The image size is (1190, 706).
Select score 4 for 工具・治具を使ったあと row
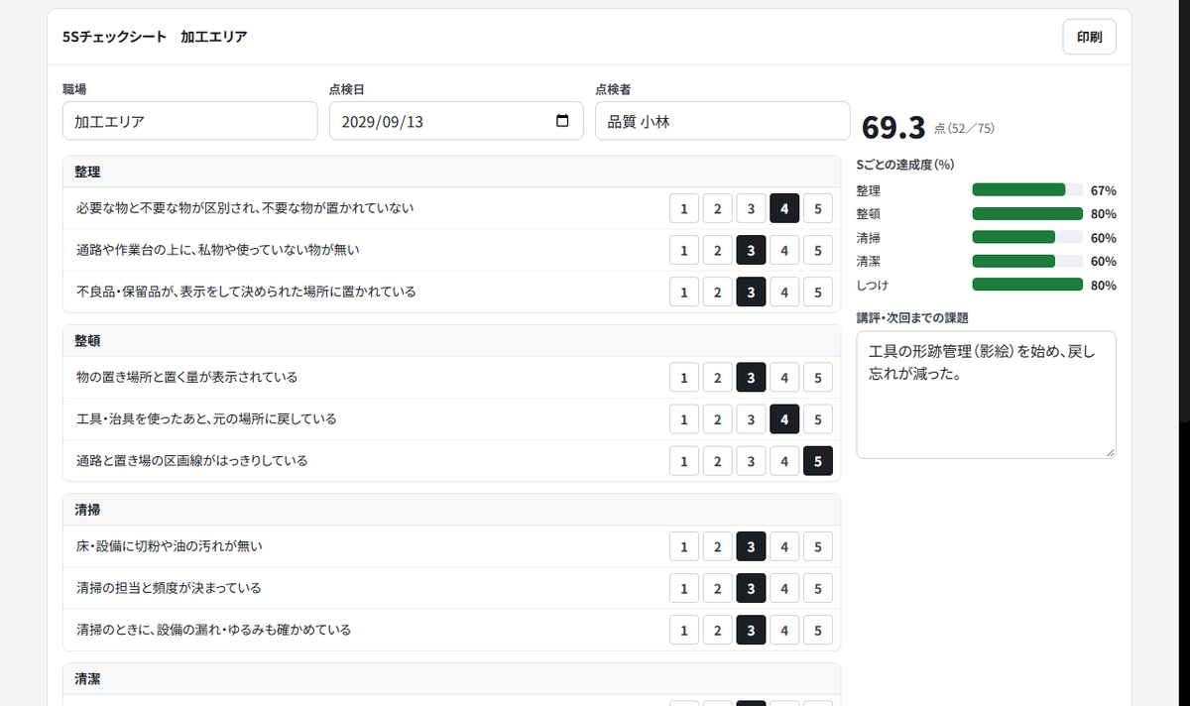[783, 419]
